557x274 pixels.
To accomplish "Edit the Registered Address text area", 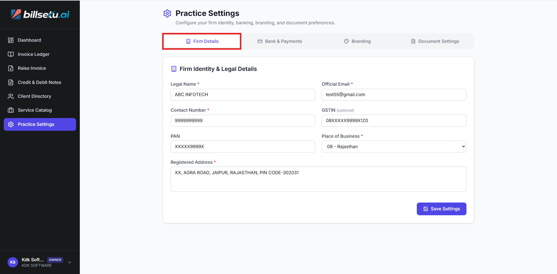I will click(x=318, y=179).
